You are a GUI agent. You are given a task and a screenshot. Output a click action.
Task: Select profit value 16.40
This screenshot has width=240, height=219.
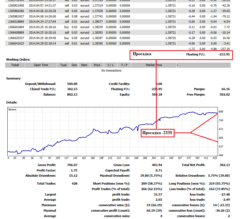(226, 38)
